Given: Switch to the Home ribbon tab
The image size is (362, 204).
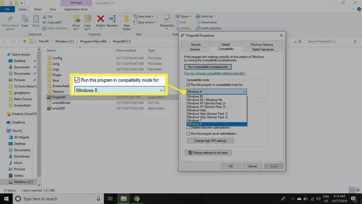Looking at the screenshot, I should click(x=22, y=9).
